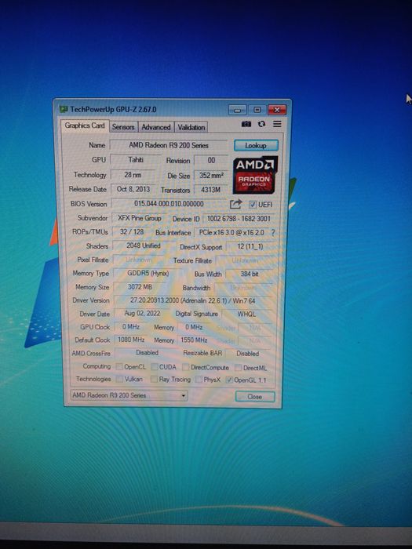Toggle the Ray Tracing checkbox

point(154,379)
